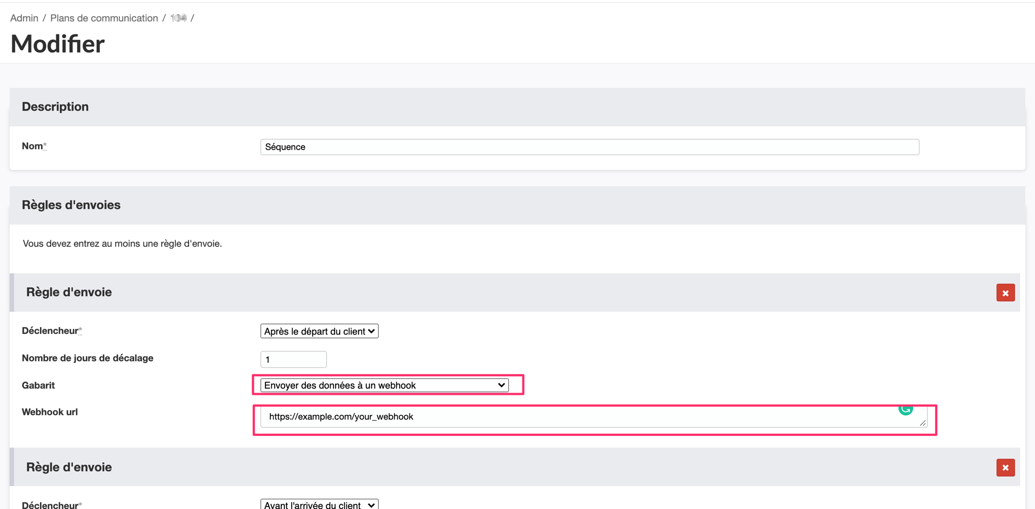
Task: Focus the Nom field containing Séquence
Action: [x=589, y=147]
